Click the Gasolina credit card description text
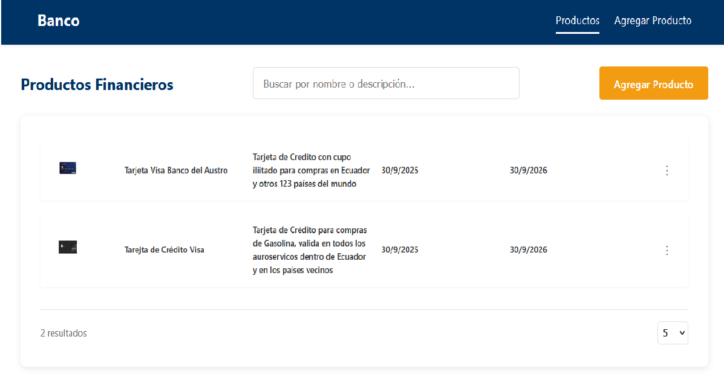 point(310,250)
